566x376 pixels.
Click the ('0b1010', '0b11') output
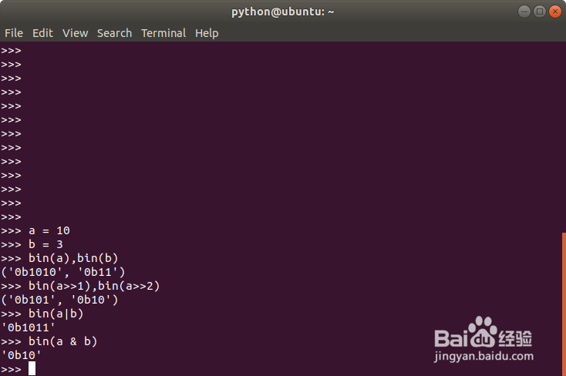pos(63,272)
